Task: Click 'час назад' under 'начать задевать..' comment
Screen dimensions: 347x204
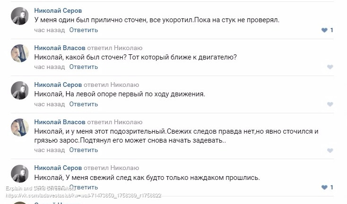Action: pos(49,150)
